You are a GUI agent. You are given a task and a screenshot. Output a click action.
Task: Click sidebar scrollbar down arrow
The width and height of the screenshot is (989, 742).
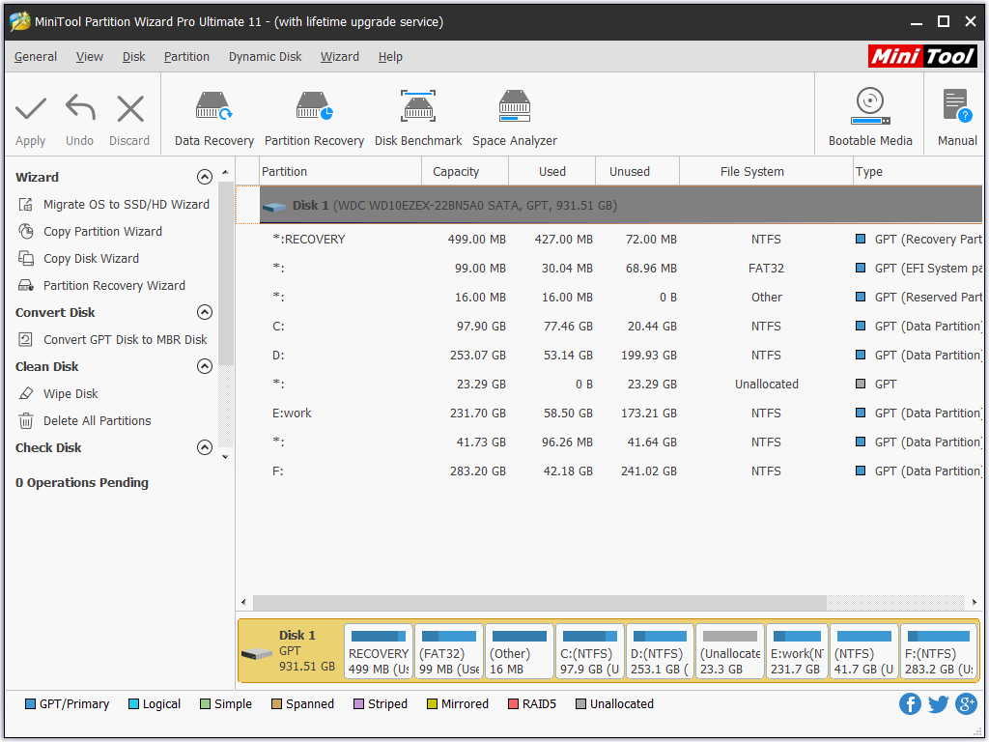(x=225, y=457)
